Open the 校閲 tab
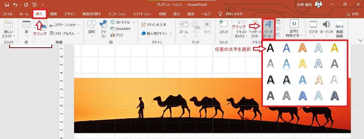Image resolution: width=364 pixels, height=139 pixels. tap(163, 14)
